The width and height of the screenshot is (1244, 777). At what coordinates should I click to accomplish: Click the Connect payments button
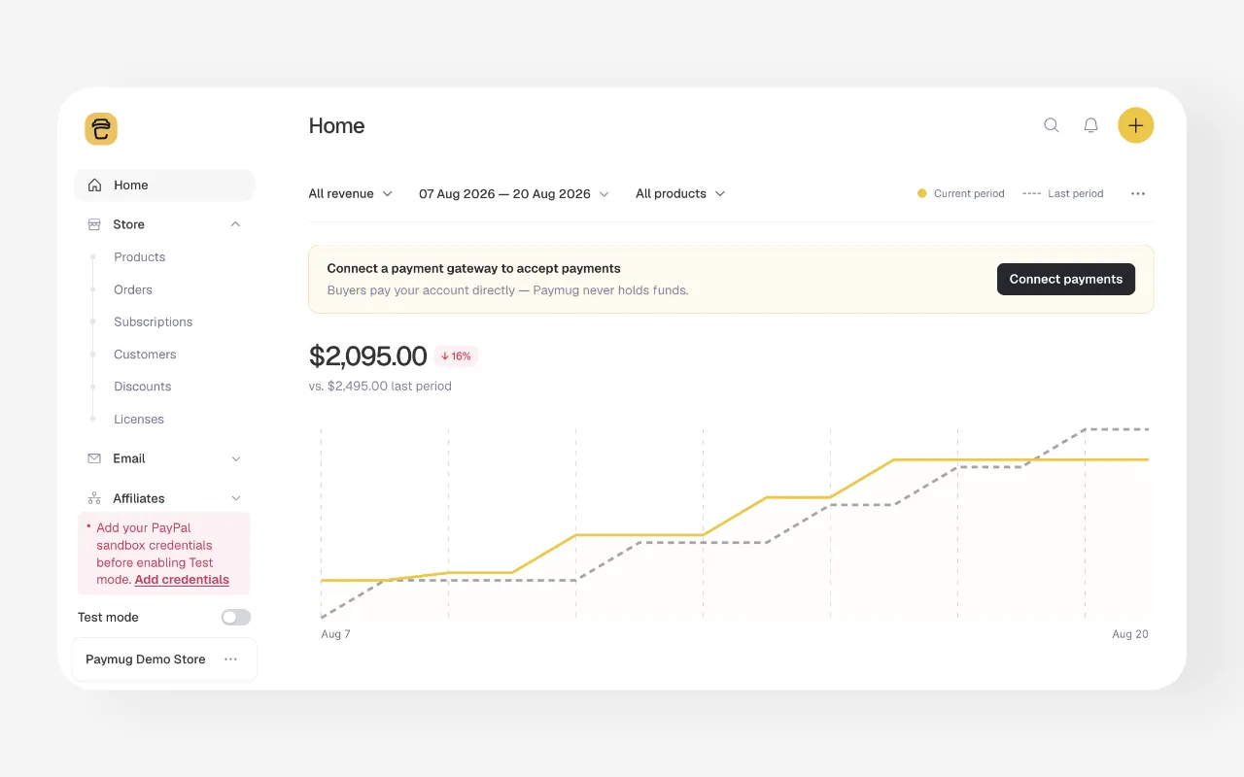1066,279
